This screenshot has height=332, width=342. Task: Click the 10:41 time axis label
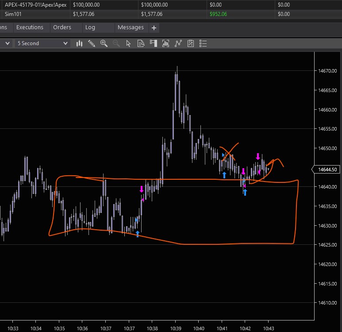click(x=222, y=328)
